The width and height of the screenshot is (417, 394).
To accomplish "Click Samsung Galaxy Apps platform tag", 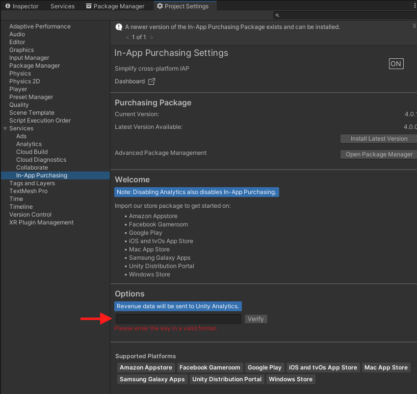I will tap(152, 379).
